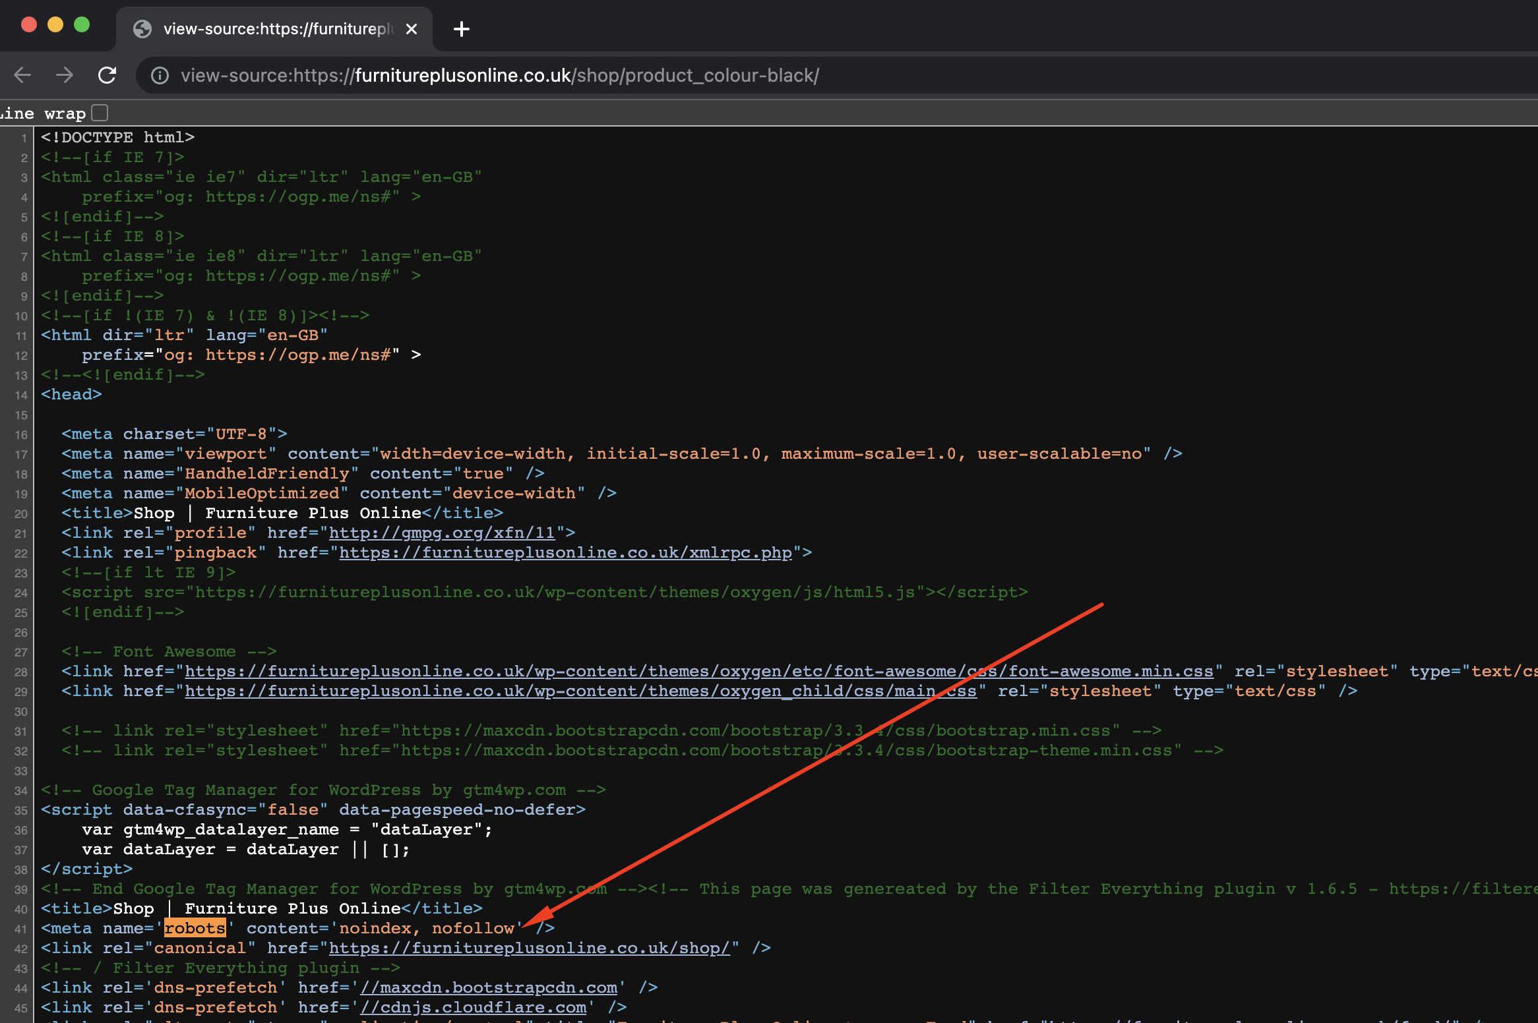Open the //maxcdn.bootstrapcdn.com dns-prefetch link
This screenshot has width=1538, height=1023.
[x=489, y=987]
